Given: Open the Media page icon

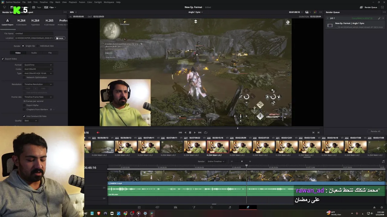Looking at the screenshot, I should pos(139,207).
